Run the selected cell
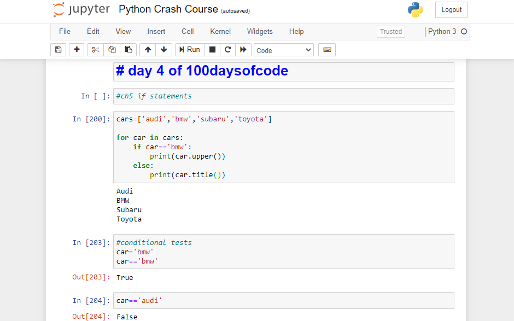The image size is (514, 321). (190, 50)
